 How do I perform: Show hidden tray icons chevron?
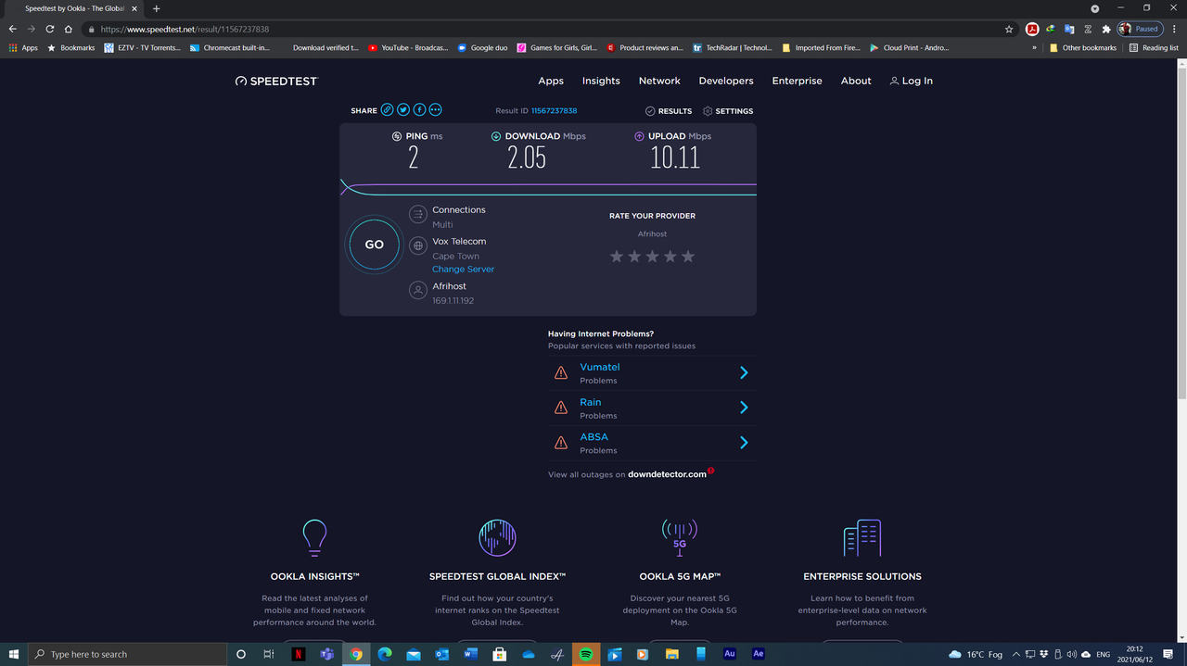point(1016,654)
